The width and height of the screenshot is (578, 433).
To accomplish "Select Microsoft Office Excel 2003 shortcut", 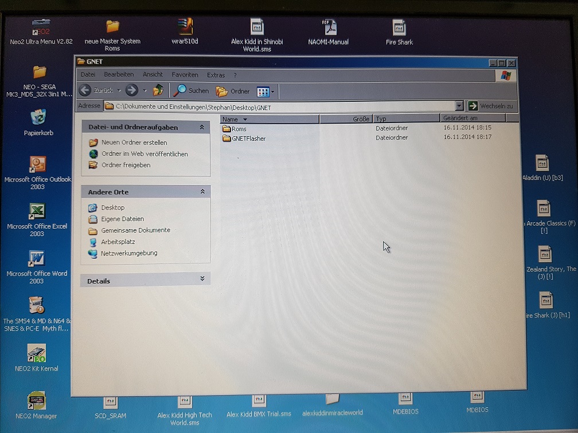I will tap(37, 220).
